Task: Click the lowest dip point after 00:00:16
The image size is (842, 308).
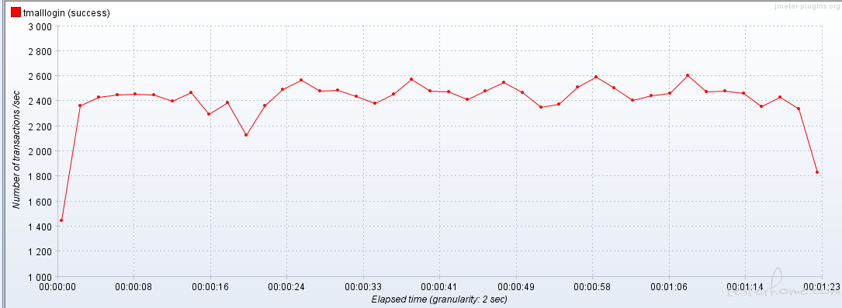Action: click(x=246, y=135)
